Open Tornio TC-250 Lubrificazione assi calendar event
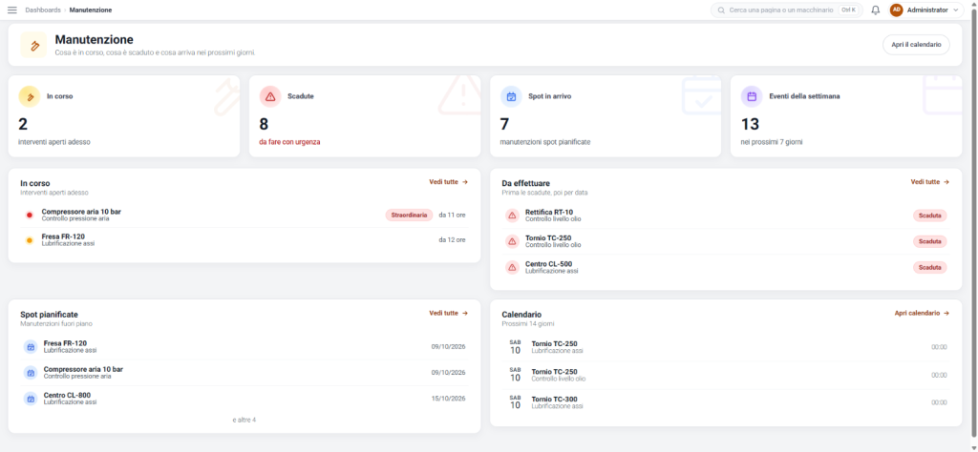Image resolution: width=978 pixels, height=452 pixels. tap(726, 347)
